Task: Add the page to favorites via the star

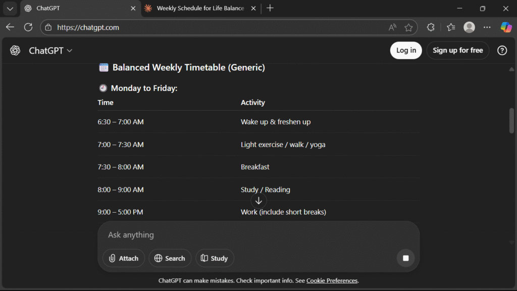Action: coord(409,27)
